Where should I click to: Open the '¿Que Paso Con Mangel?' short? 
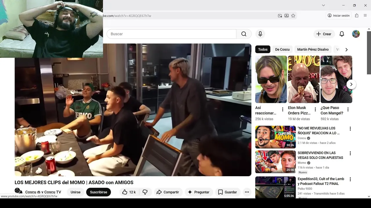(x=336, y=79)
